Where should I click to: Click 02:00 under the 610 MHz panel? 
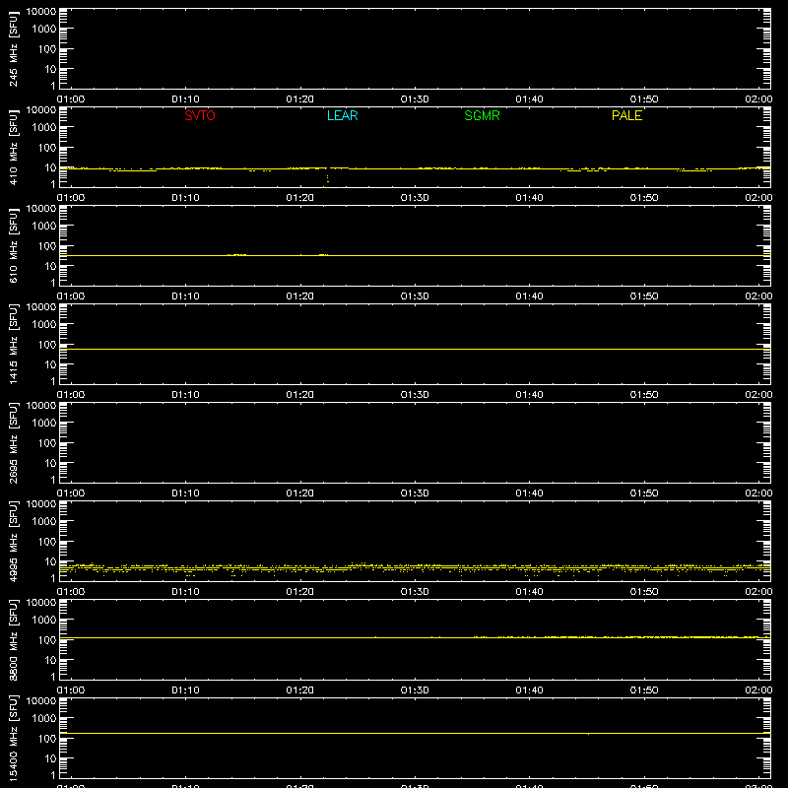click(x=758, y=296)
